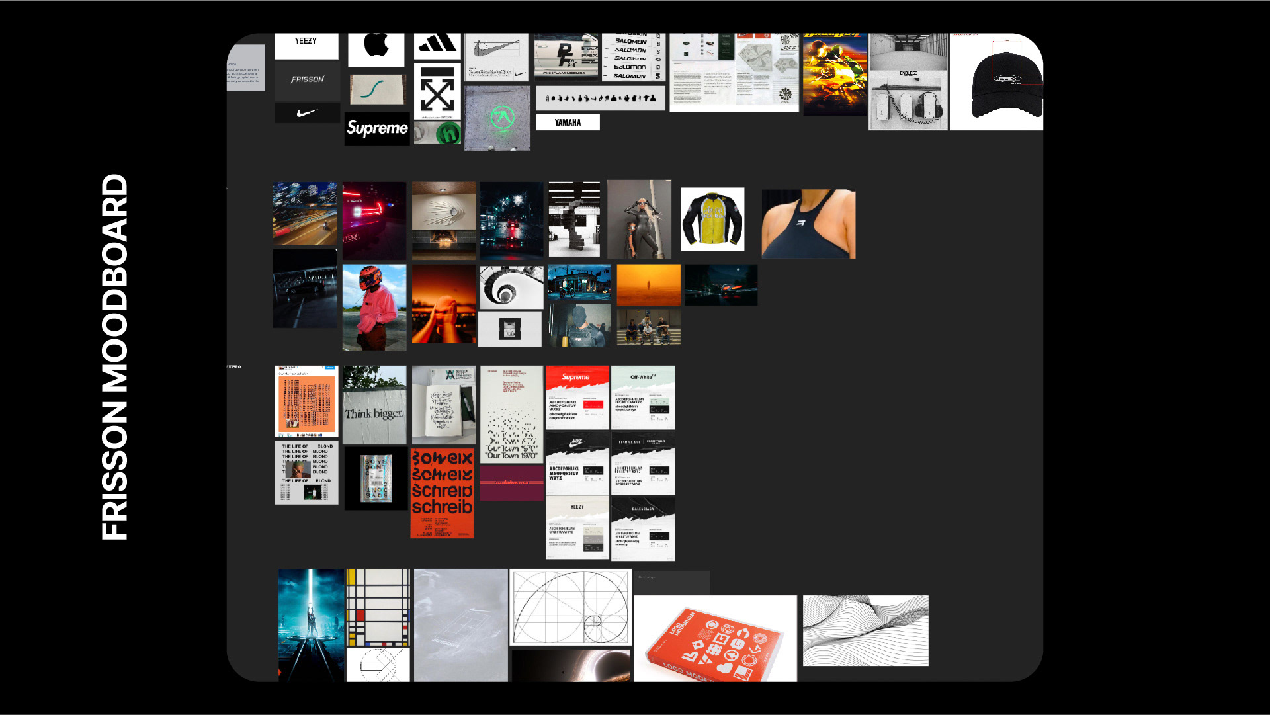Open the Tron movie poster
The width and height of the screenshot is (1270, 715).
coord(311,625)
